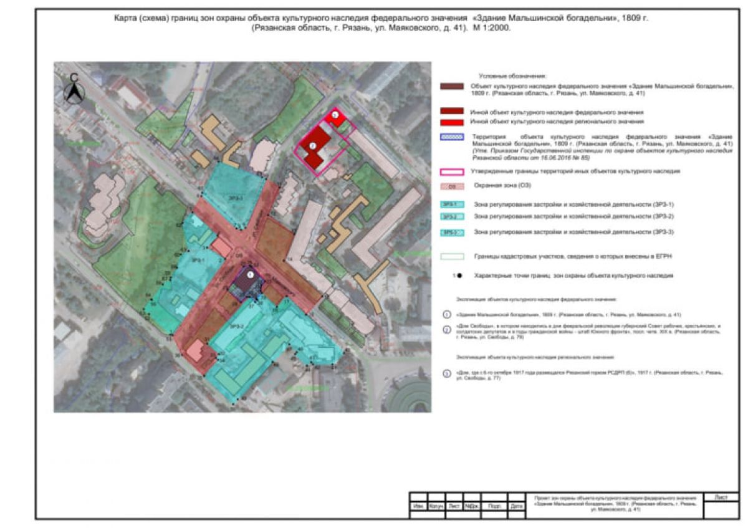Image resolution: width=748 pixels, height=528 pixels.
Task: Click «Характерные точки границ зон охраны» legend text
Action: tap(573, 275)
